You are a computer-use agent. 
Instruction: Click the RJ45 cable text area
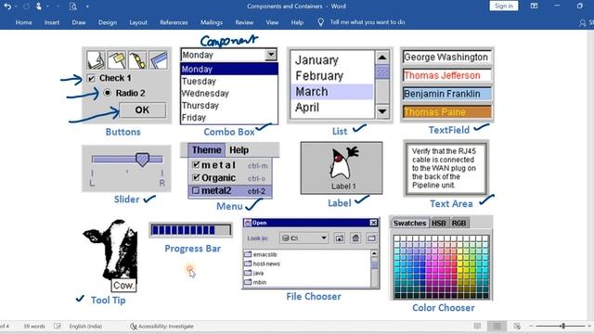click(445, 168)
